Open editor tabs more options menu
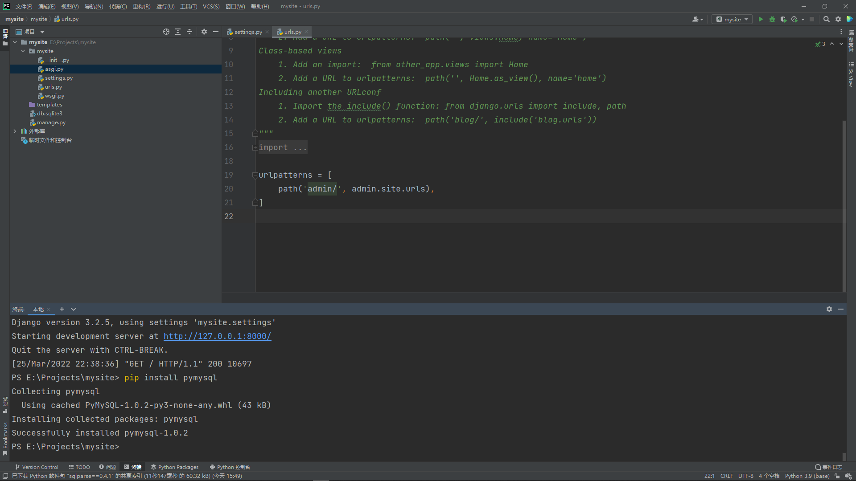856x481 pixels. click(x=841, y=32)
